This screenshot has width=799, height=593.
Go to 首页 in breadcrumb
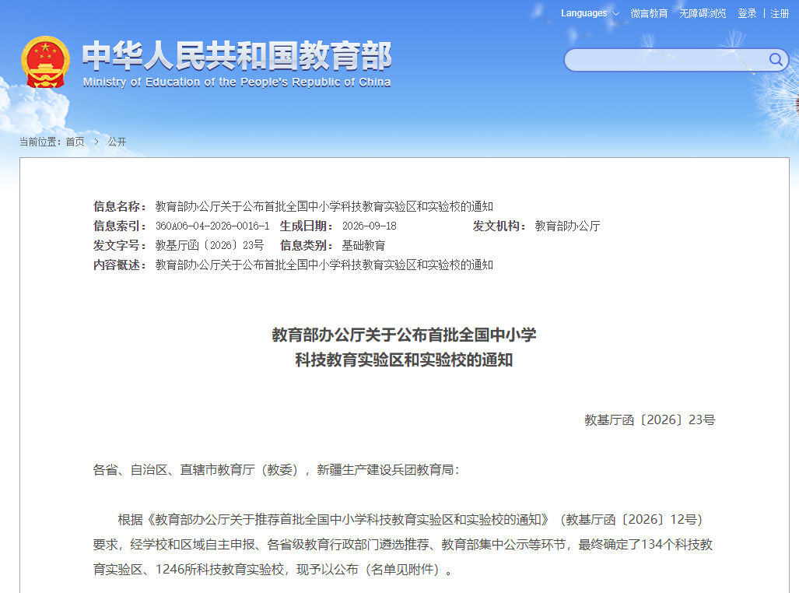[x=75, y=142]
